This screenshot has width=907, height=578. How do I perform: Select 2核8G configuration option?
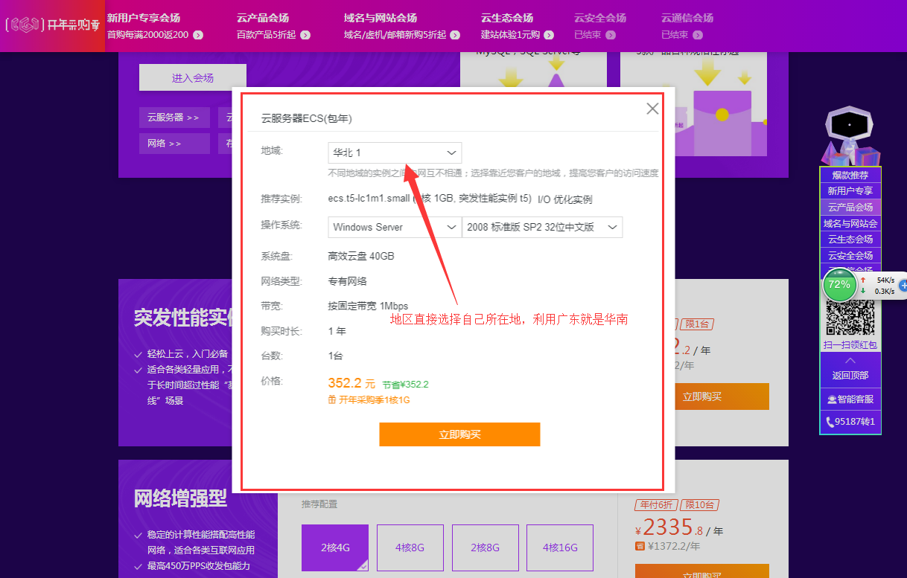[485, 548]
